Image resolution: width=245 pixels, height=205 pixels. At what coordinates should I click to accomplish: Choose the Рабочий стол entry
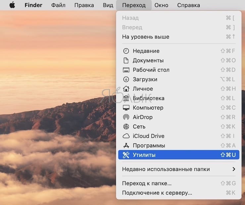(179, 70)
